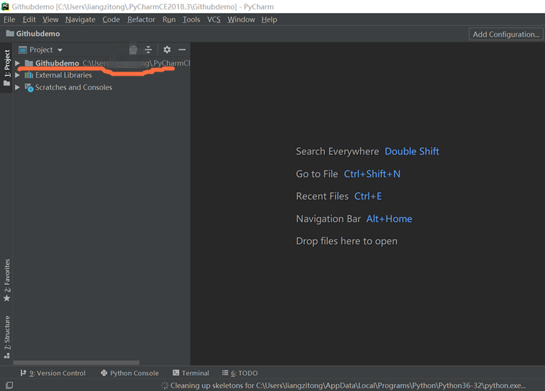Expand Scratches and Consoles node
The height and width of the screenshot is (391, 545).
pyautogui.click(x=18, y=87)
